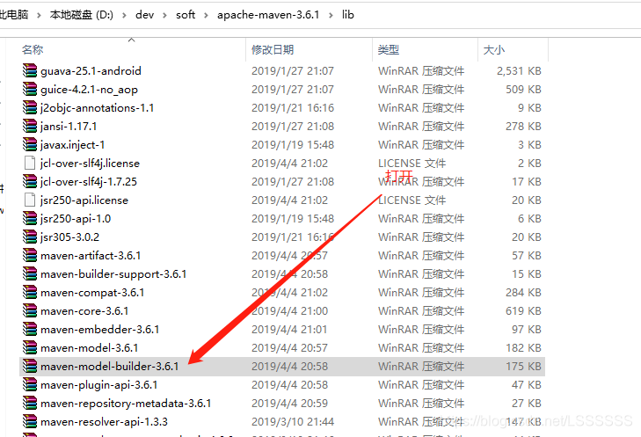The height and width of the screenshot is (437, 641).
Task: Click LICENSE 文件 type of jcl-over-slf4j.license
Action: [x=412, y=164]
